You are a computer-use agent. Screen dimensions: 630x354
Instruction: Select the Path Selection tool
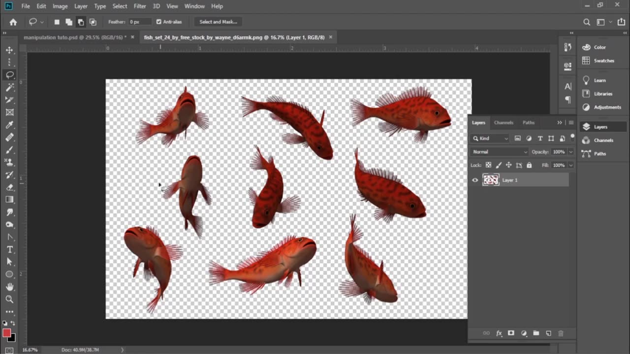tap(9, 262)
